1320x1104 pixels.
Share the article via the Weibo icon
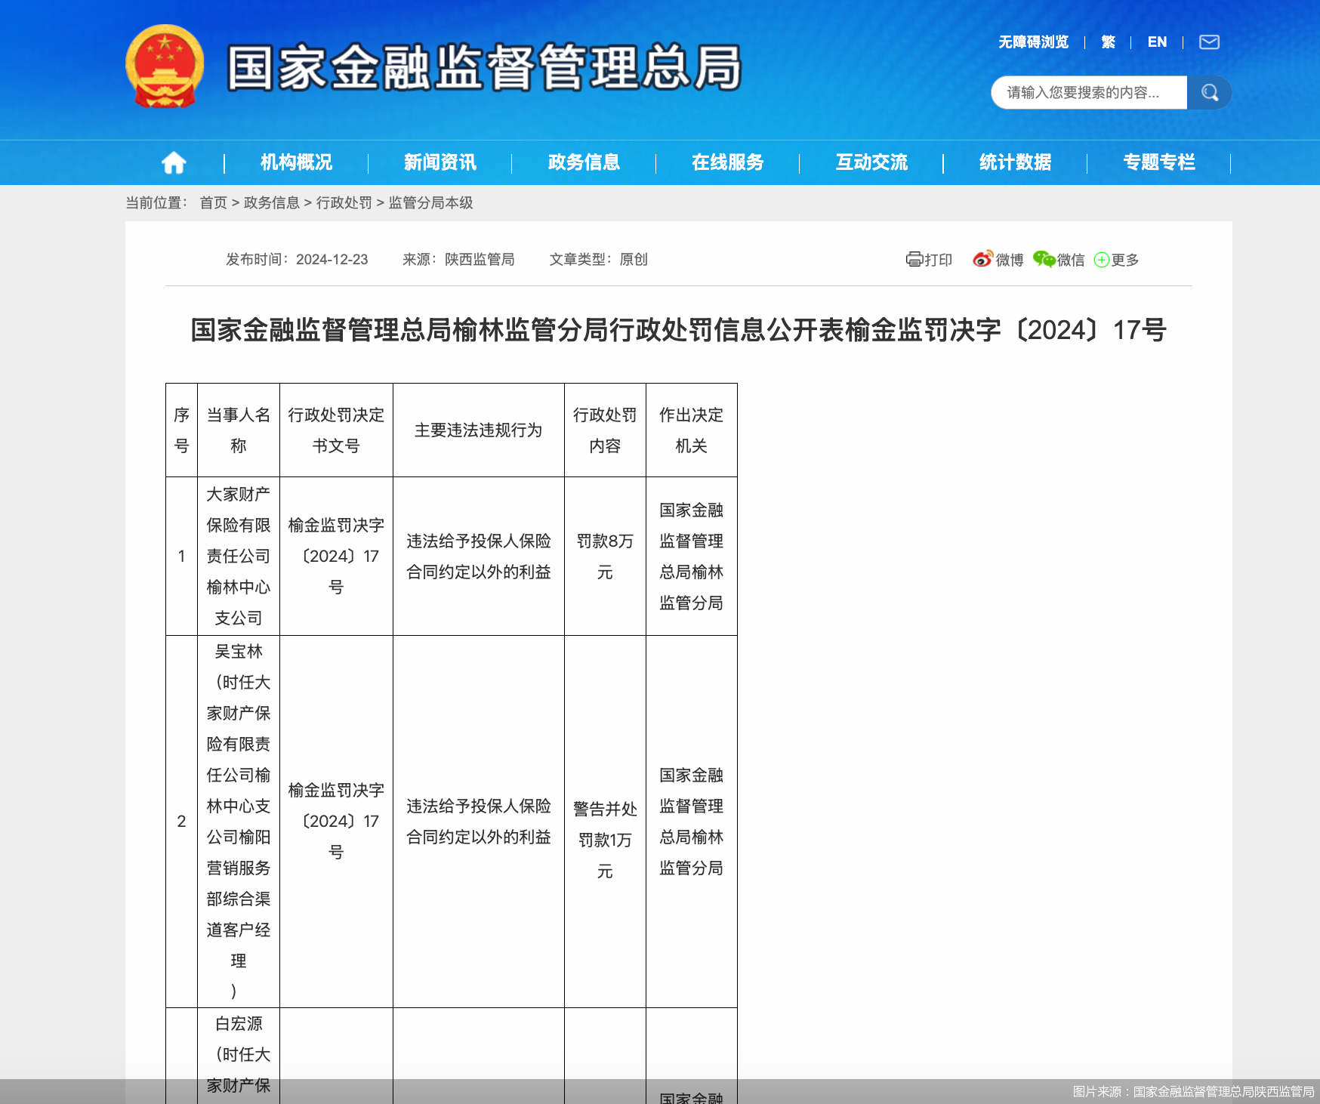click(x=982, y=259)
